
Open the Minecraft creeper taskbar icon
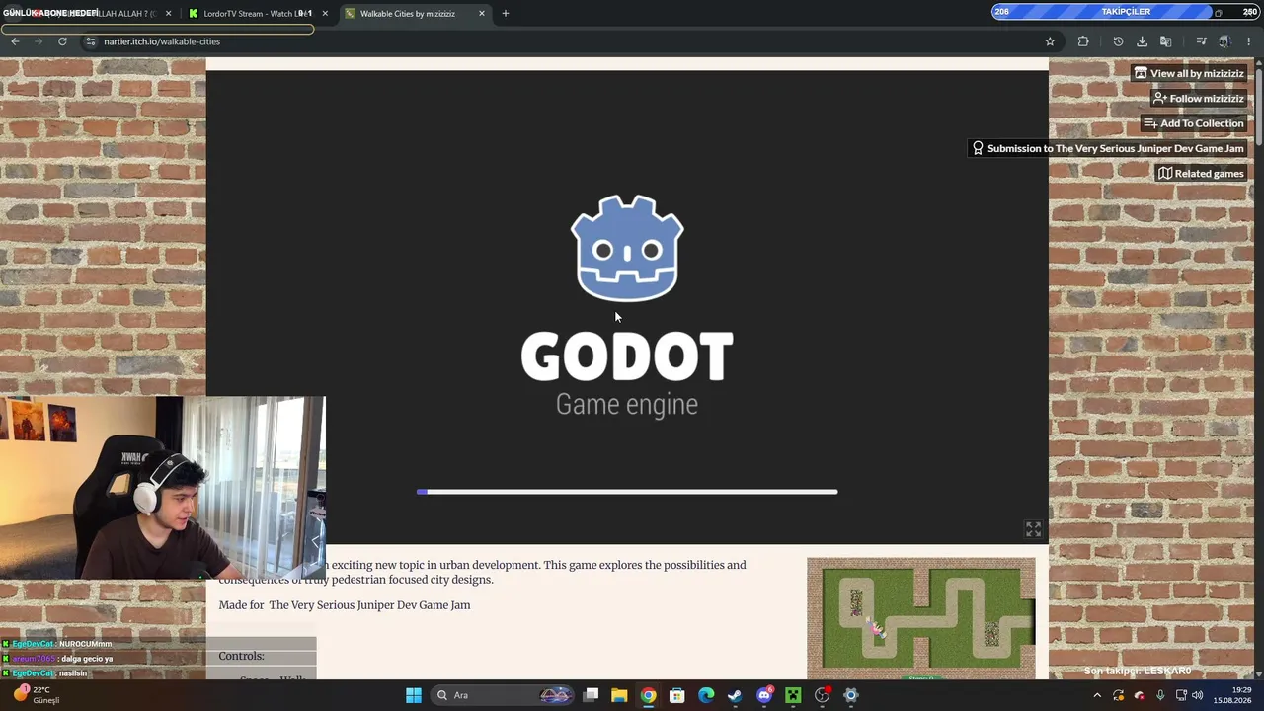tap(793, 695)
